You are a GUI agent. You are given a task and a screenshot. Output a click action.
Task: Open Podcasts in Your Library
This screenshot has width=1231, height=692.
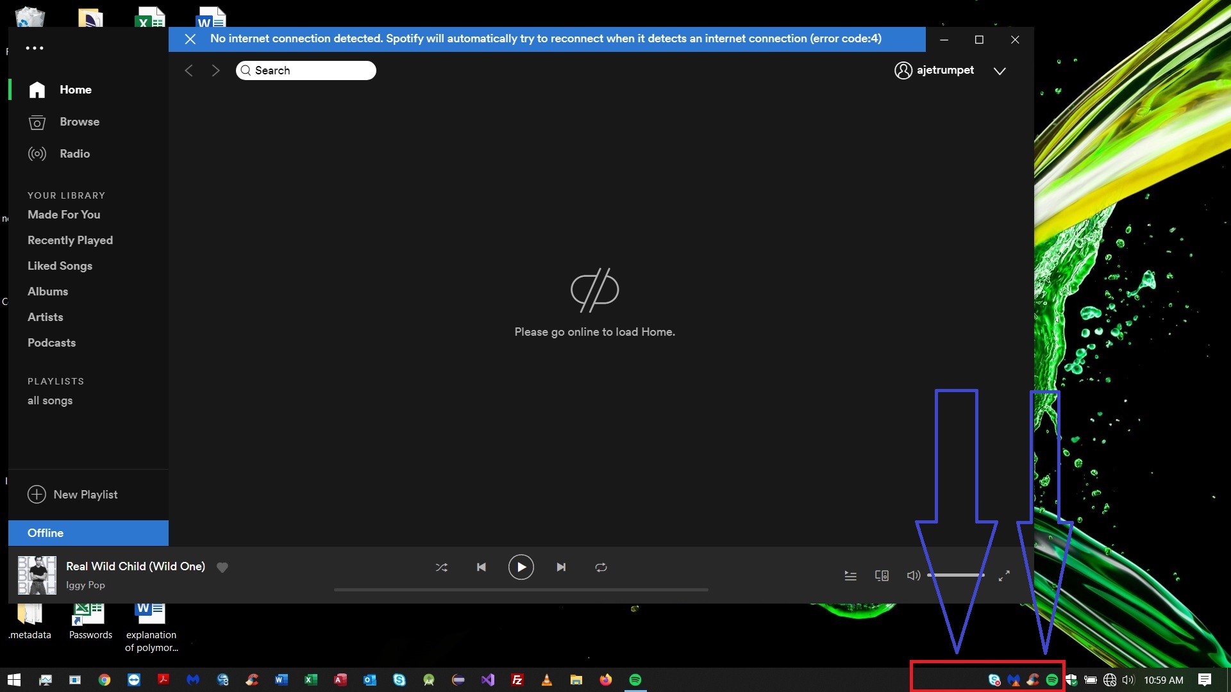click(x=51, y=343)
